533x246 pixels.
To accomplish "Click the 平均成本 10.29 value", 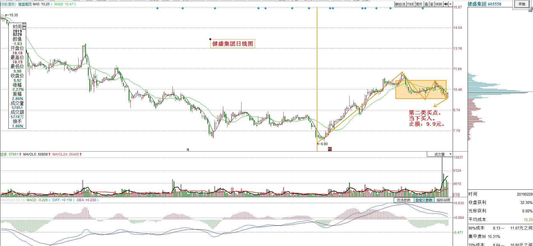I will [528, 220].
